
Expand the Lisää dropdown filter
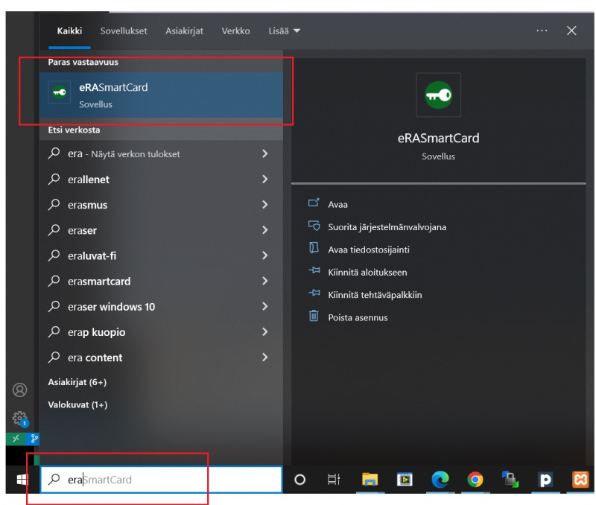coord(285,31)
